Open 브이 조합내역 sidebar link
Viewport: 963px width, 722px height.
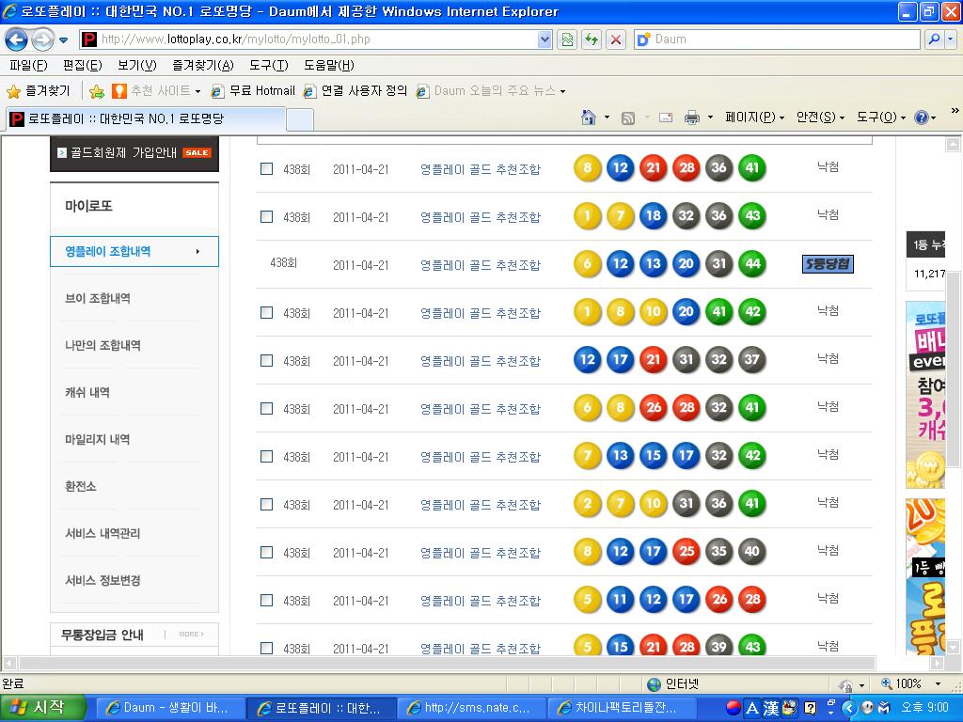pos(98,298)
